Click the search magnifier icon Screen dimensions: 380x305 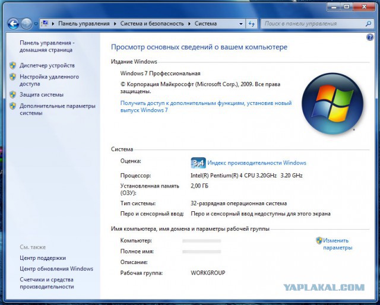[368, 24]
